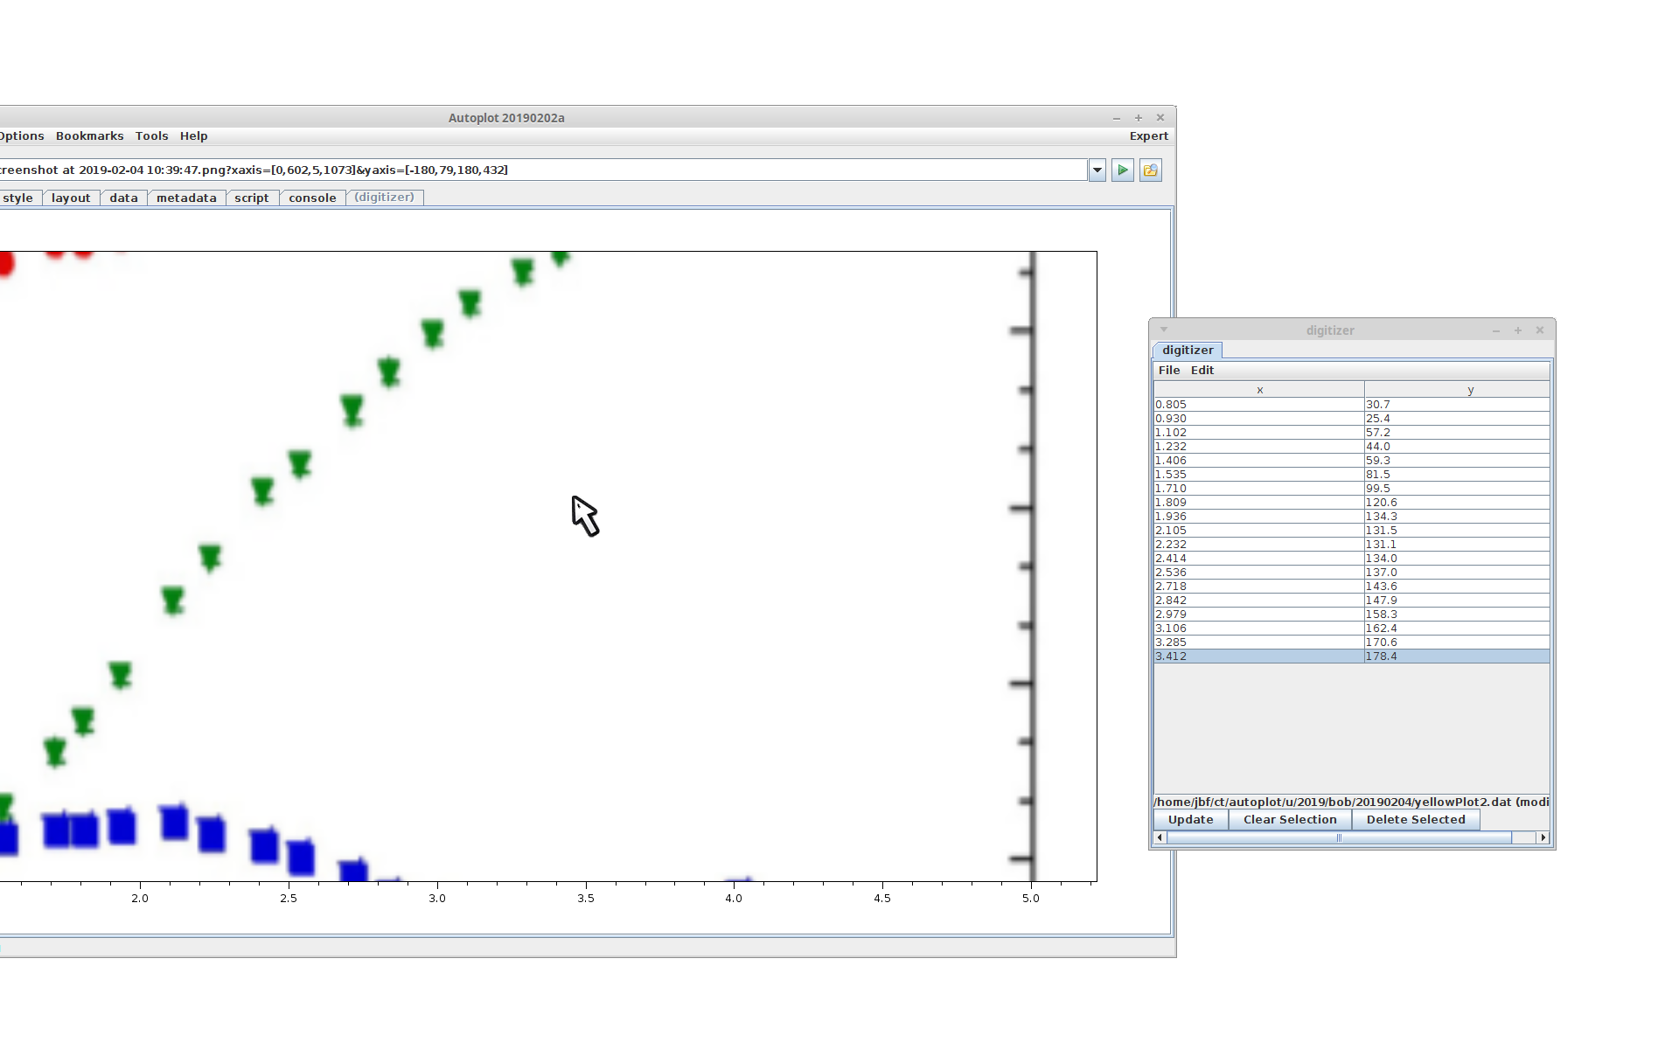Click the y value 178.4 cell

coord(1458,656)
